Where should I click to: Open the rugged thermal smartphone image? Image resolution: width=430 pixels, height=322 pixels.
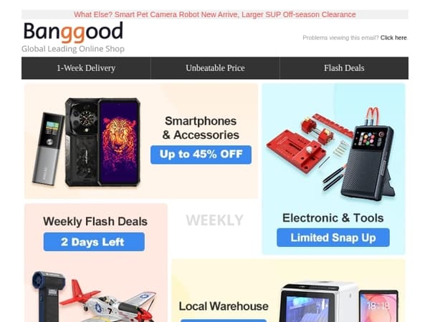[x=102, y=142]
